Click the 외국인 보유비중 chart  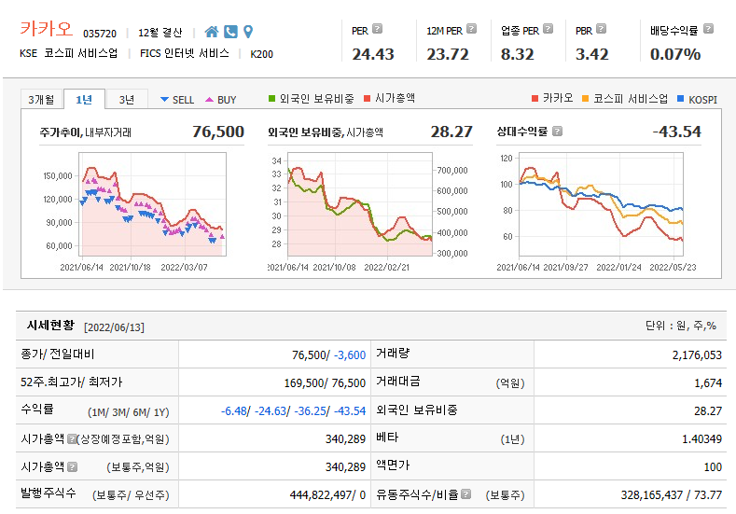coord(360,204)
